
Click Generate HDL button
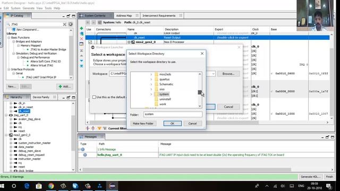point(310,177)
